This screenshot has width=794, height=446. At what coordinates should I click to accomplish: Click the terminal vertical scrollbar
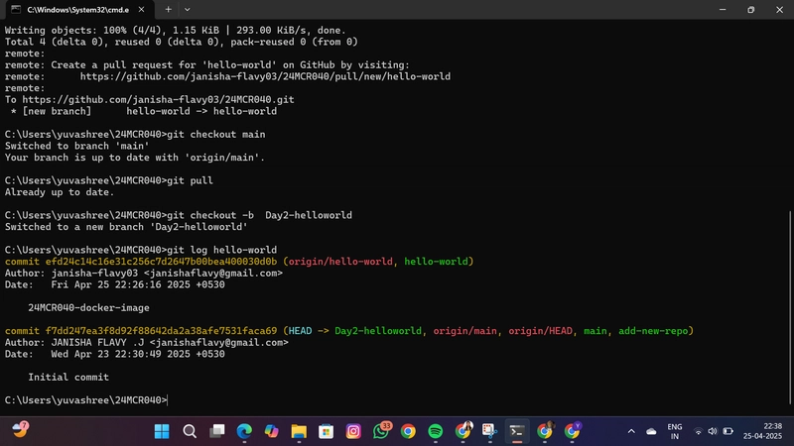pos(790,308)
